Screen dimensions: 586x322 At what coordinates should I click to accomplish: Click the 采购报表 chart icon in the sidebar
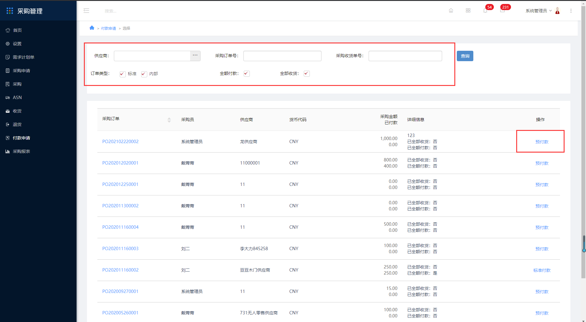[x=8, y=151]
